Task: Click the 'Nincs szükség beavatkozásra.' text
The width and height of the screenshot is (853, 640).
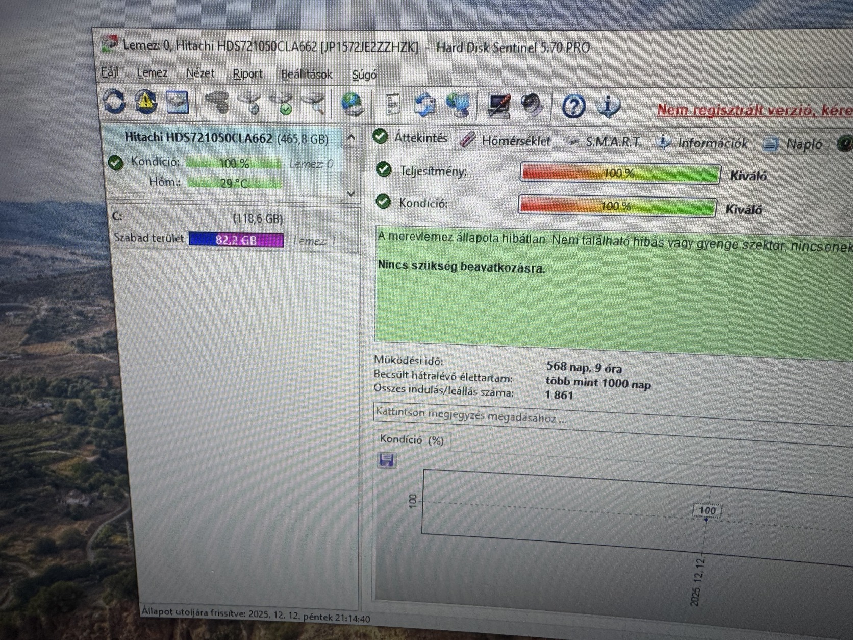Action: click(461, 266)
